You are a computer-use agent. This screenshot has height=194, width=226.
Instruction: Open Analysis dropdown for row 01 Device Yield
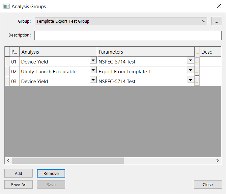tap(93, 61)
